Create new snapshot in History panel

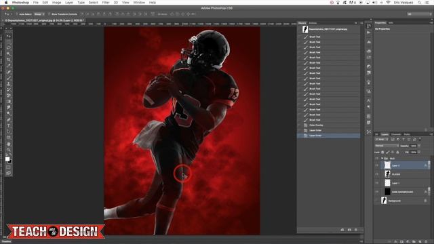click(349, 230)
